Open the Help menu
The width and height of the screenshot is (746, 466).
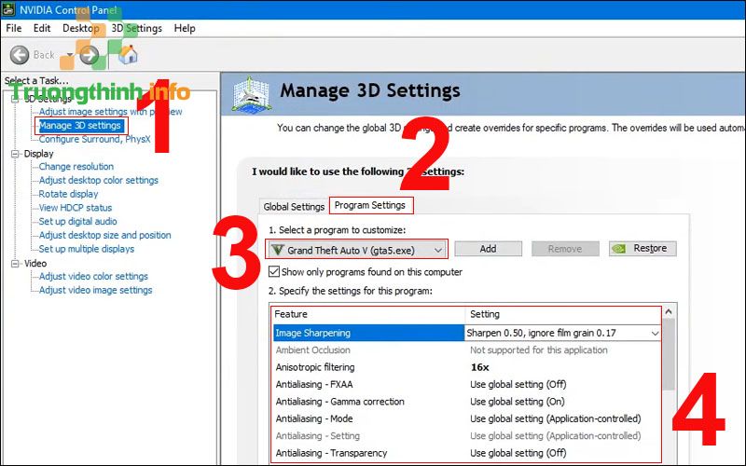pos(185,29)
